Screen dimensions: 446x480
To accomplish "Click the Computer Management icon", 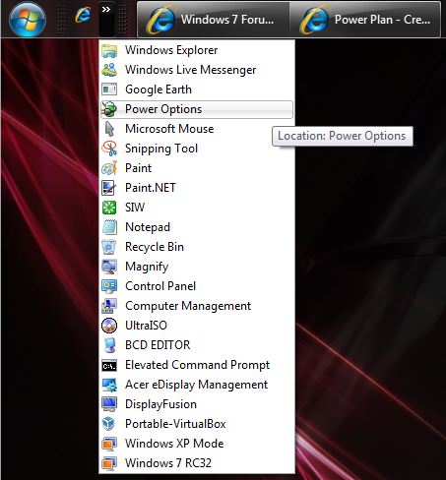I will pos(109,306).
